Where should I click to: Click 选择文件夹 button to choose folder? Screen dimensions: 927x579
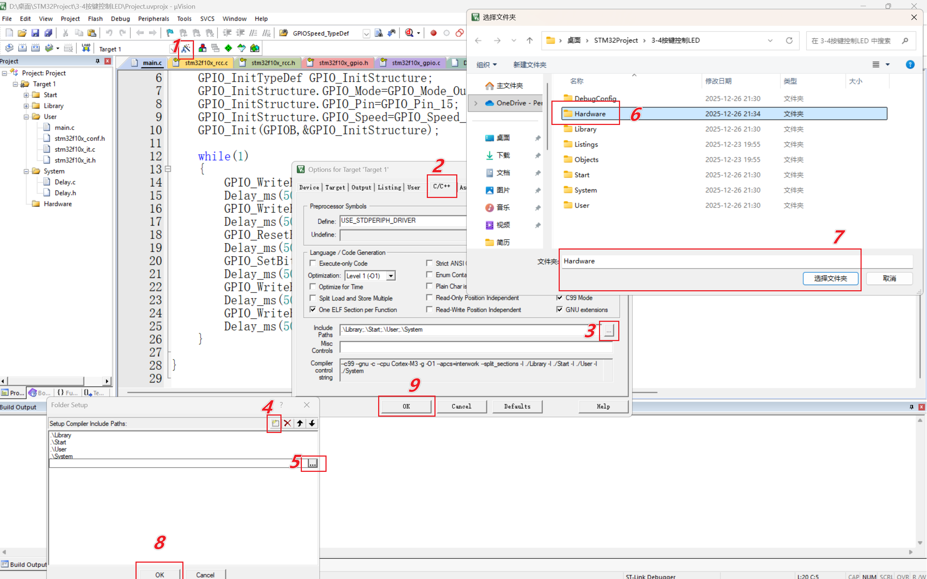(x=830, y=278)
